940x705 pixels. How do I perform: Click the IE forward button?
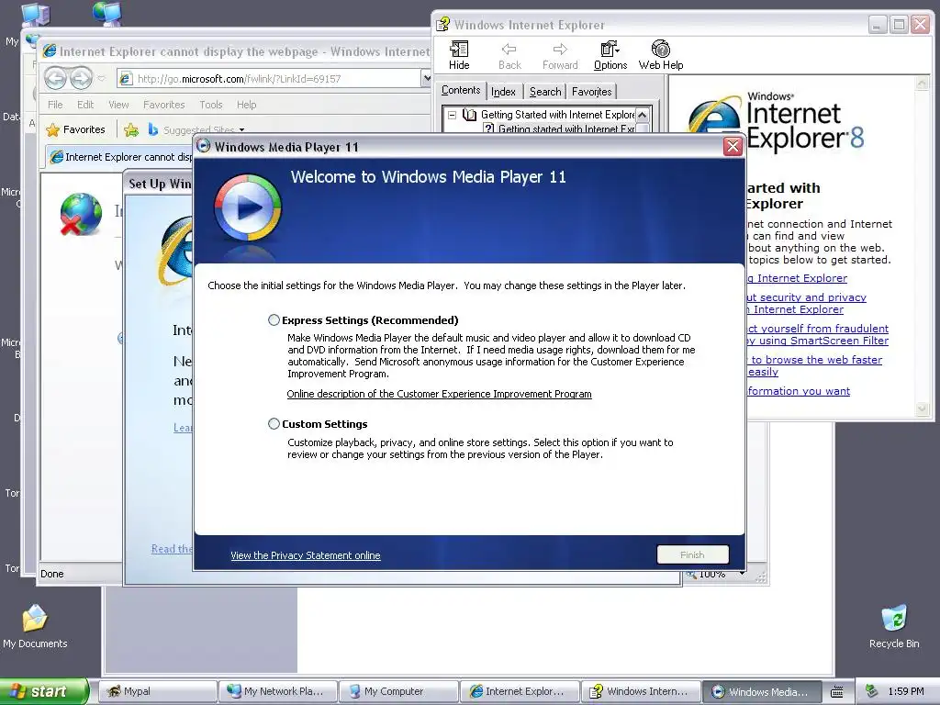pos(81,78)
